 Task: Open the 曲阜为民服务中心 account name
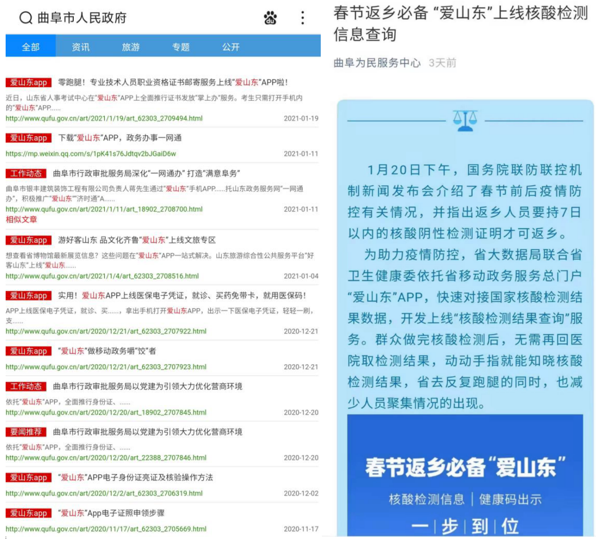(x=377, y=63)
